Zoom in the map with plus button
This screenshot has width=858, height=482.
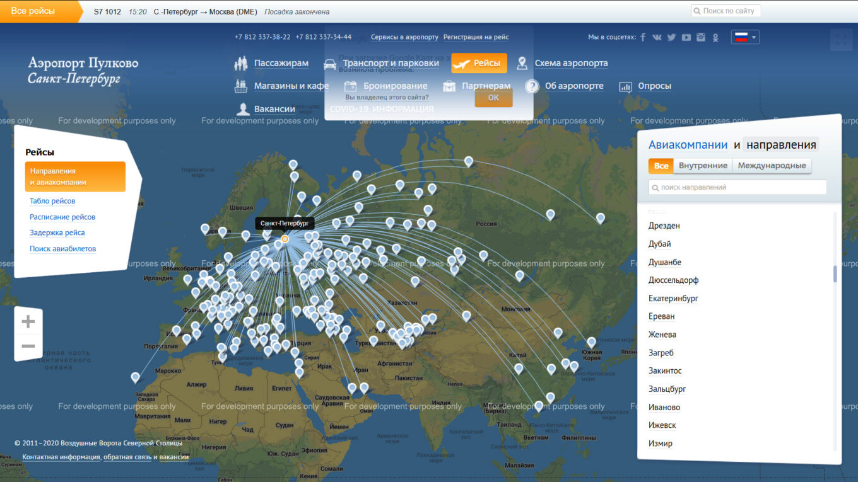[x=28, y=322]
